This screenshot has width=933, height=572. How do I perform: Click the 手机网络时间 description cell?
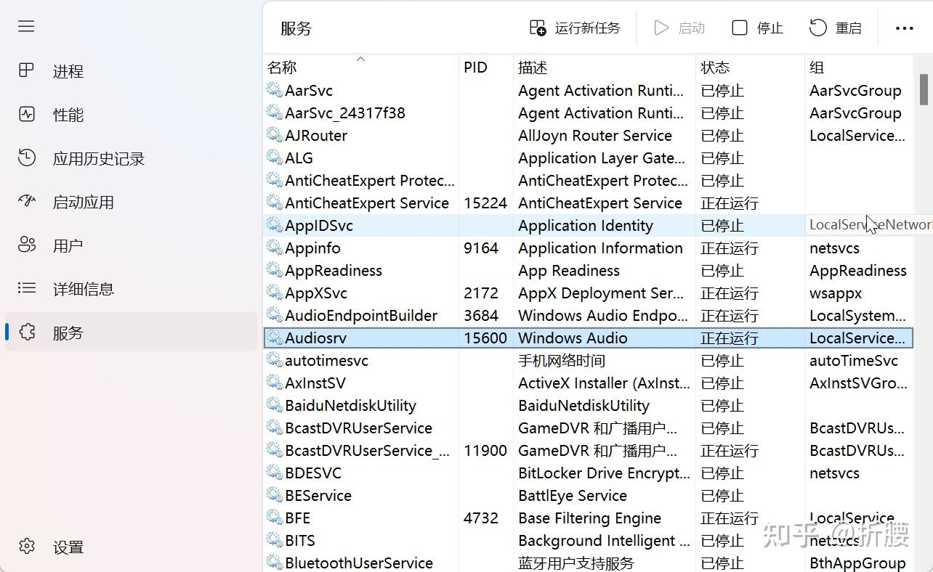tap(562, 361)
